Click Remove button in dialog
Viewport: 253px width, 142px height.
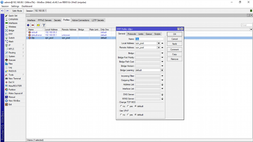pyautogui.click(x=175, y=59)
